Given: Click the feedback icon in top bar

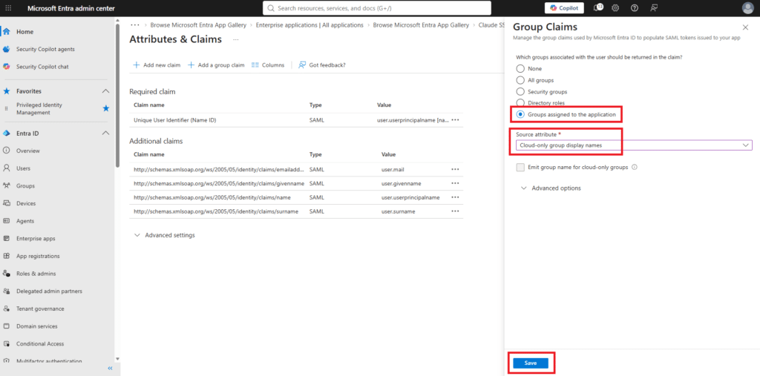Looking at the screenshot, I should pos(655,8).
